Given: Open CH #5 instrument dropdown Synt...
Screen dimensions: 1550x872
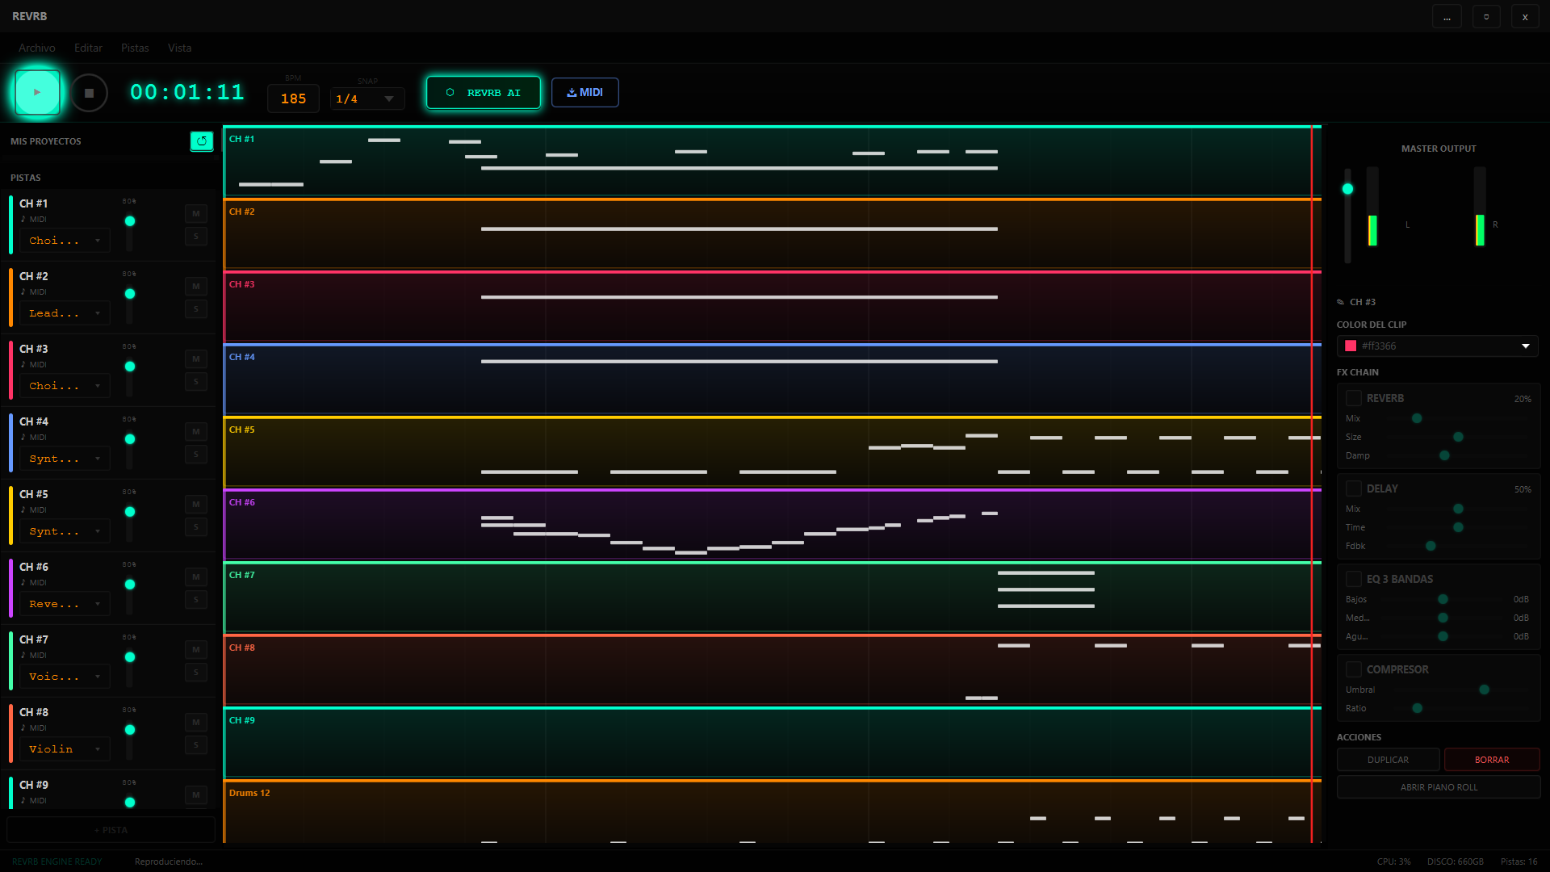Looking at the screenshot, I should [65, 531].
